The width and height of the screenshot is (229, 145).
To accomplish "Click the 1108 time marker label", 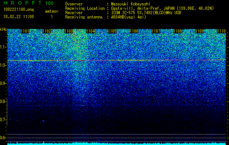I will pos(178,31).
